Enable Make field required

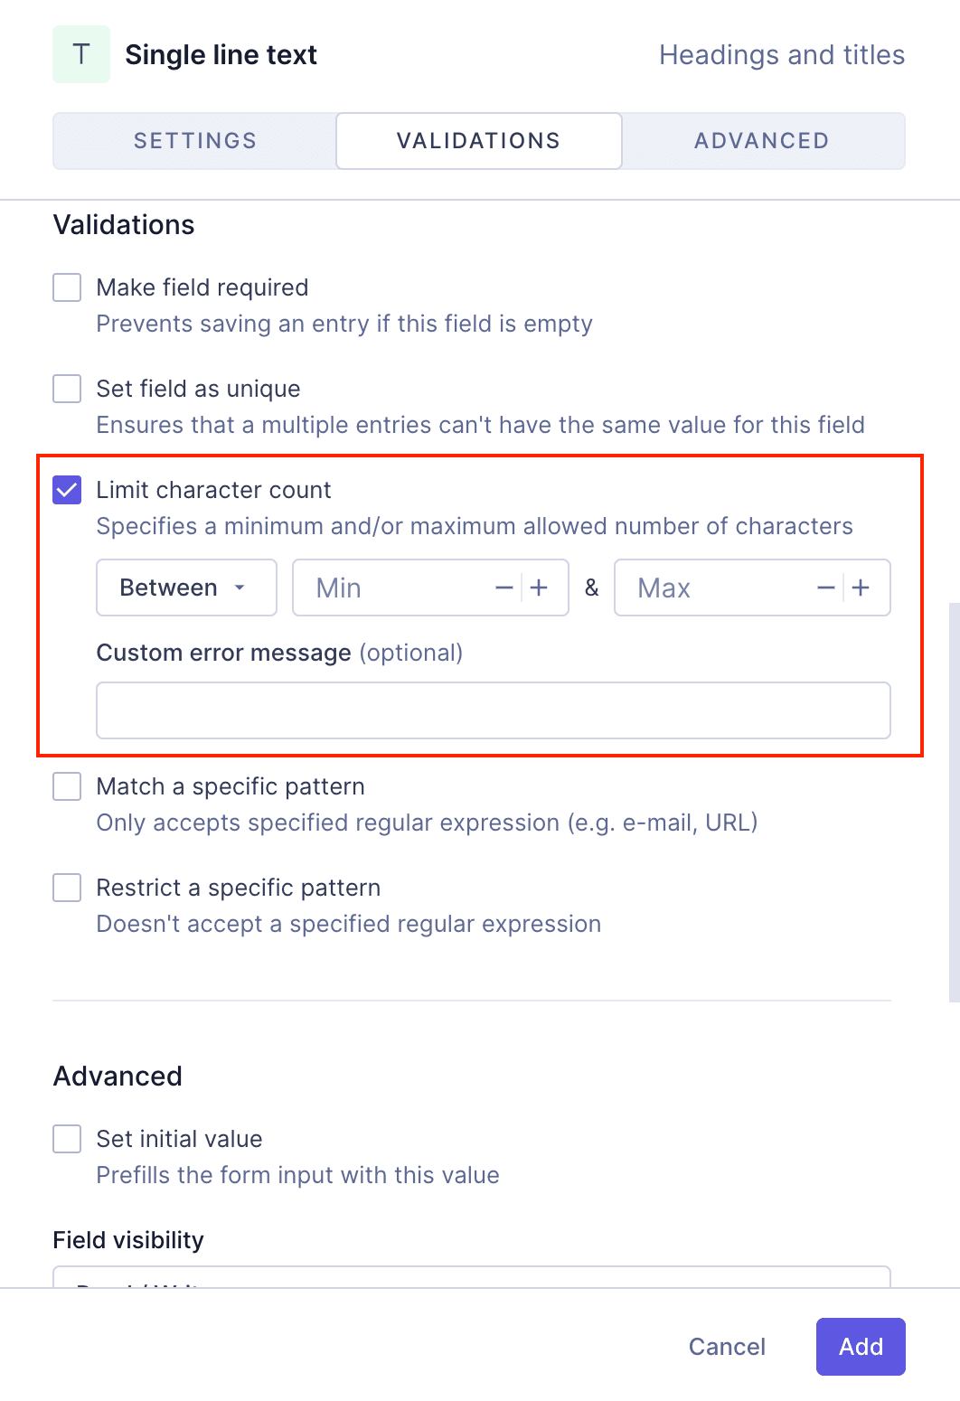click(x=66, y=287)
